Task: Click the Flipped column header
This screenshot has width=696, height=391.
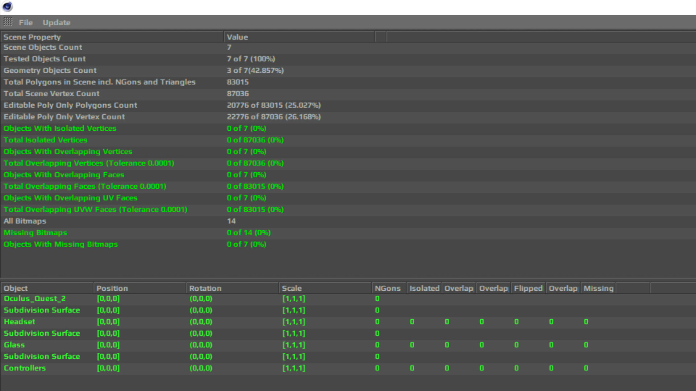Action: (x=528, y=289)
